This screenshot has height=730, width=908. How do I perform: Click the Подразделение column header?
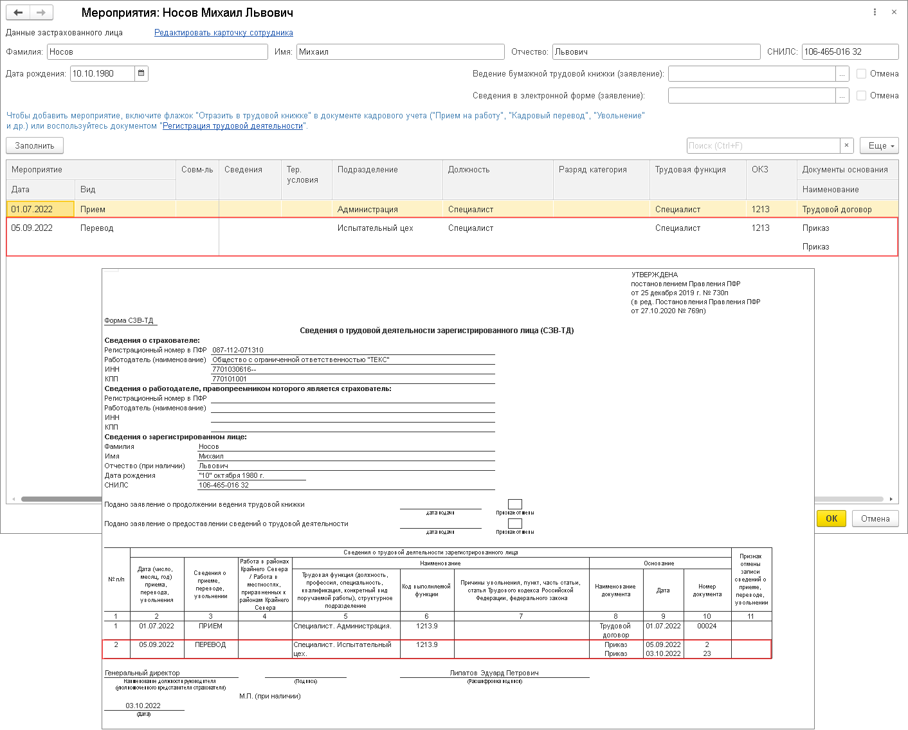point(387,179)
